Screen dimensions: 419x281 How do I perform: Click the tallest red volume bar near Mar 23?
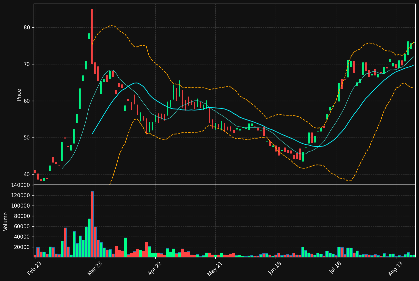click(x=92, y=224)
